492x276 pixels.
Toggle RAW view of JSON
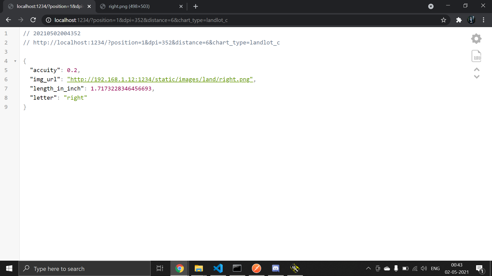pyautogui.click(x=476, y=56)
